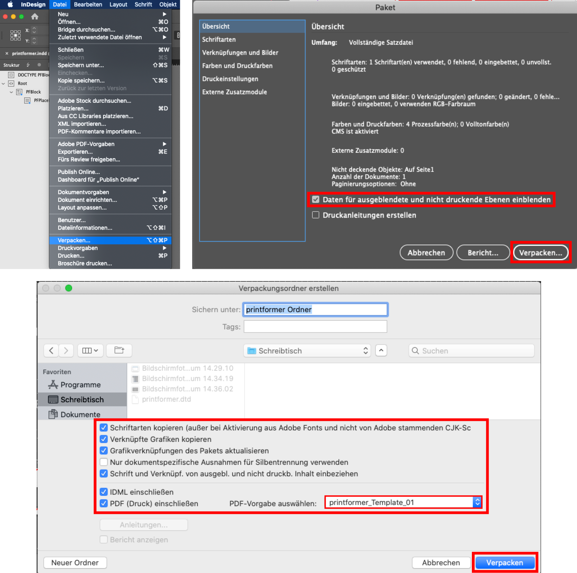Click the Home icon in InDesign toolbar
Image resolution: width=577 pixels, height=573 pixels.
pos(35,16)
